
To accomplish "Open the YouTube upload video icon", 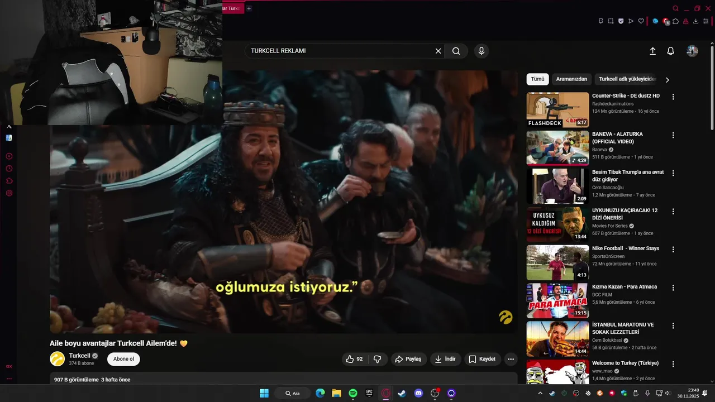I will tap(652, 51).
